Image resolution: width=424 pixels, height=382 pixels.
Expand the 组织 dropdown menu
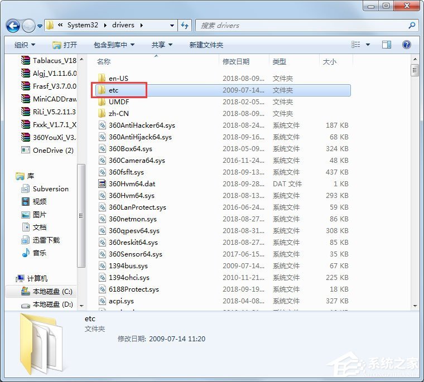(25, 45)
